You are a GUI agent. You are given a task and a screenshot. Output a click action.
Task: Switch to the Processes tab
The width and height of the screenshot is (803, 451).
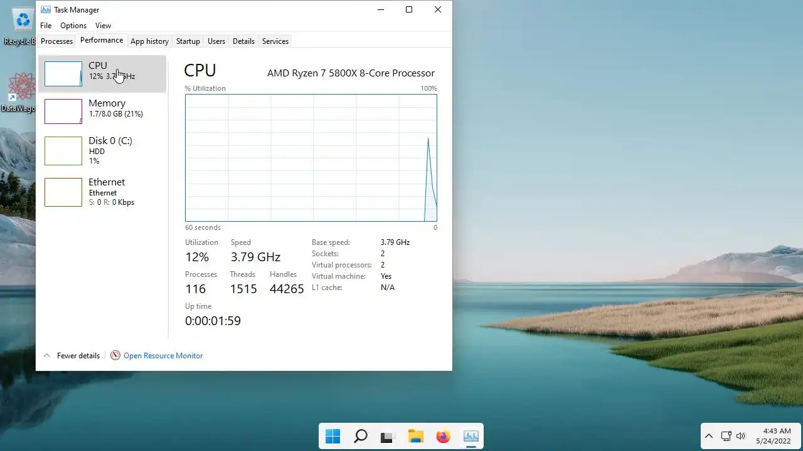[x=56, y=41]
